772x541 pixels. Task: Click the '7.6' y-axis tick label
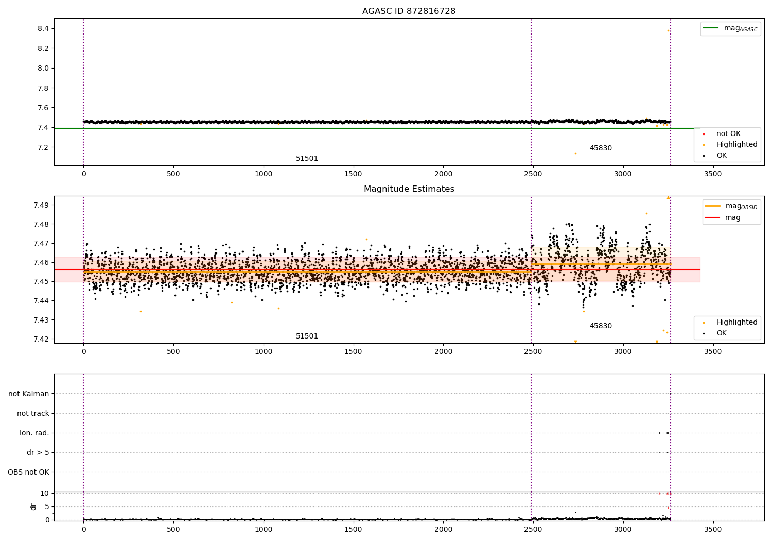click(x=43, y=108)
